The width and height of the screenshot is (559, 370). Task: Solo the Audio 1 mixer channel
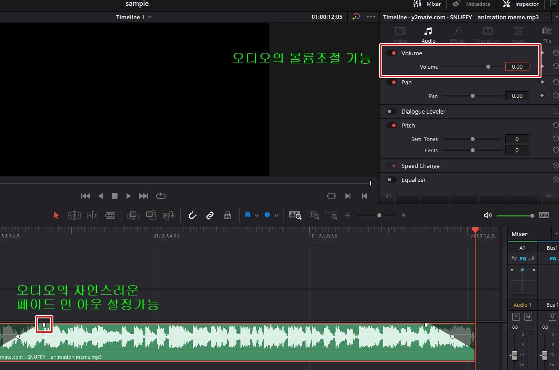516,317
